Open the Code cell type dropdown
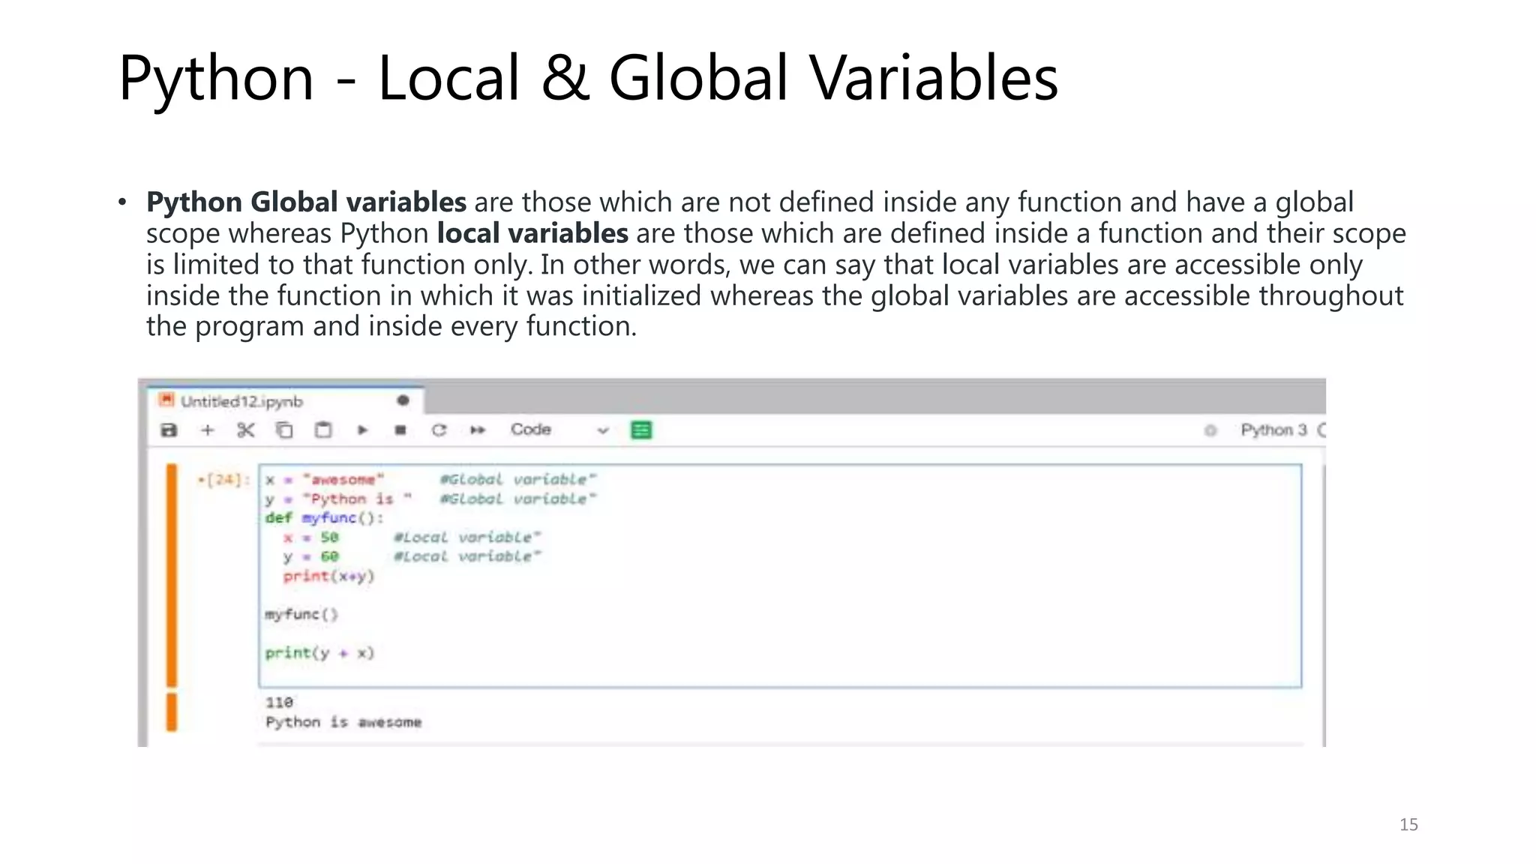The width and height of the screenshot is (1536, 864). (x=559, y=430)
